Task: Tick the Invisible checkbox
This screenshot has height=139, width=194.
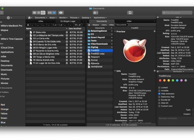Action: click(x=159, y=91)
